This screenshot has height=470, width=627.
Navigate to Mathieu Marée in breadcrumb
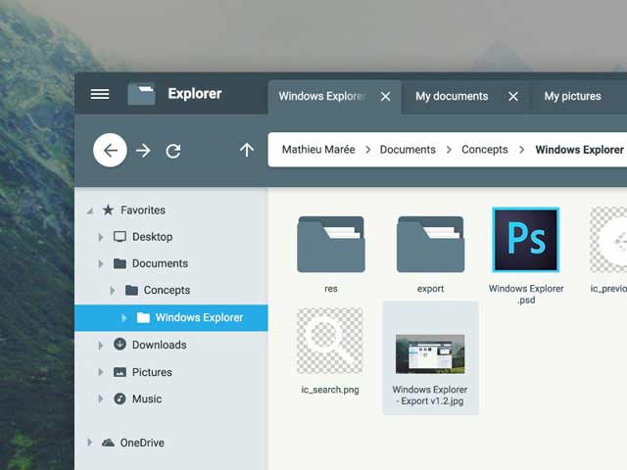click(x=318, y=150)
